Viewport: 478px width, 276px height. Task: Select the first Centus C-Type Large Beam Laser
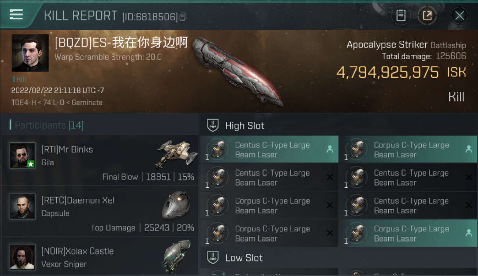coord(269,150)
